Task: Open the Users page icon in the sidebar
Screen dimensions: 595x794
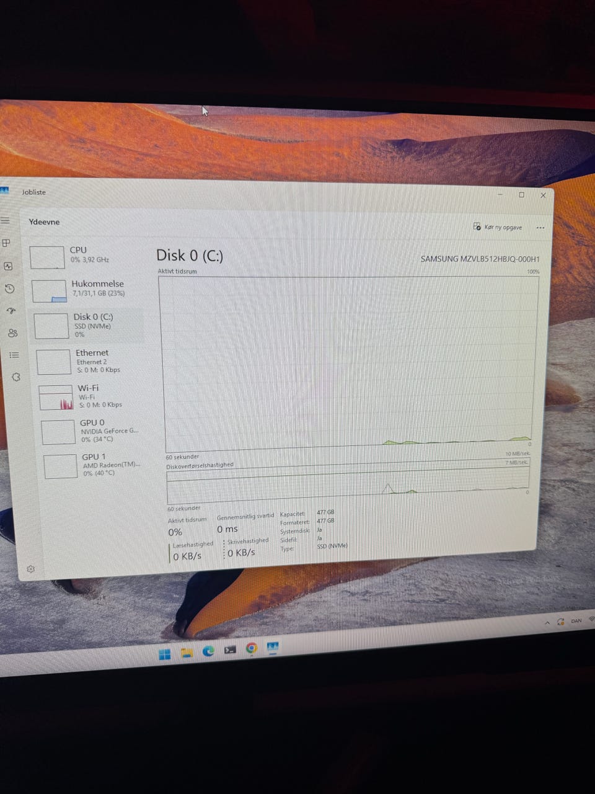Action: 12,333
